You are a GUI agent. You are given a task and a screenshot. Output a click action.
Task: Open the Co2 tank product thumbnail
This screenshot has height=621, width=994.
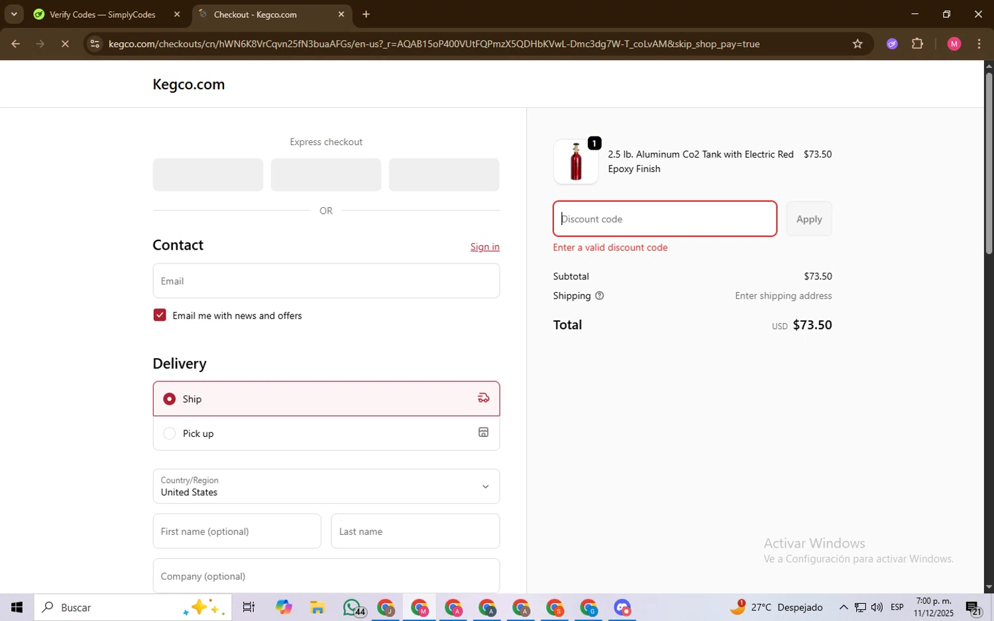[x=576, y=162]
